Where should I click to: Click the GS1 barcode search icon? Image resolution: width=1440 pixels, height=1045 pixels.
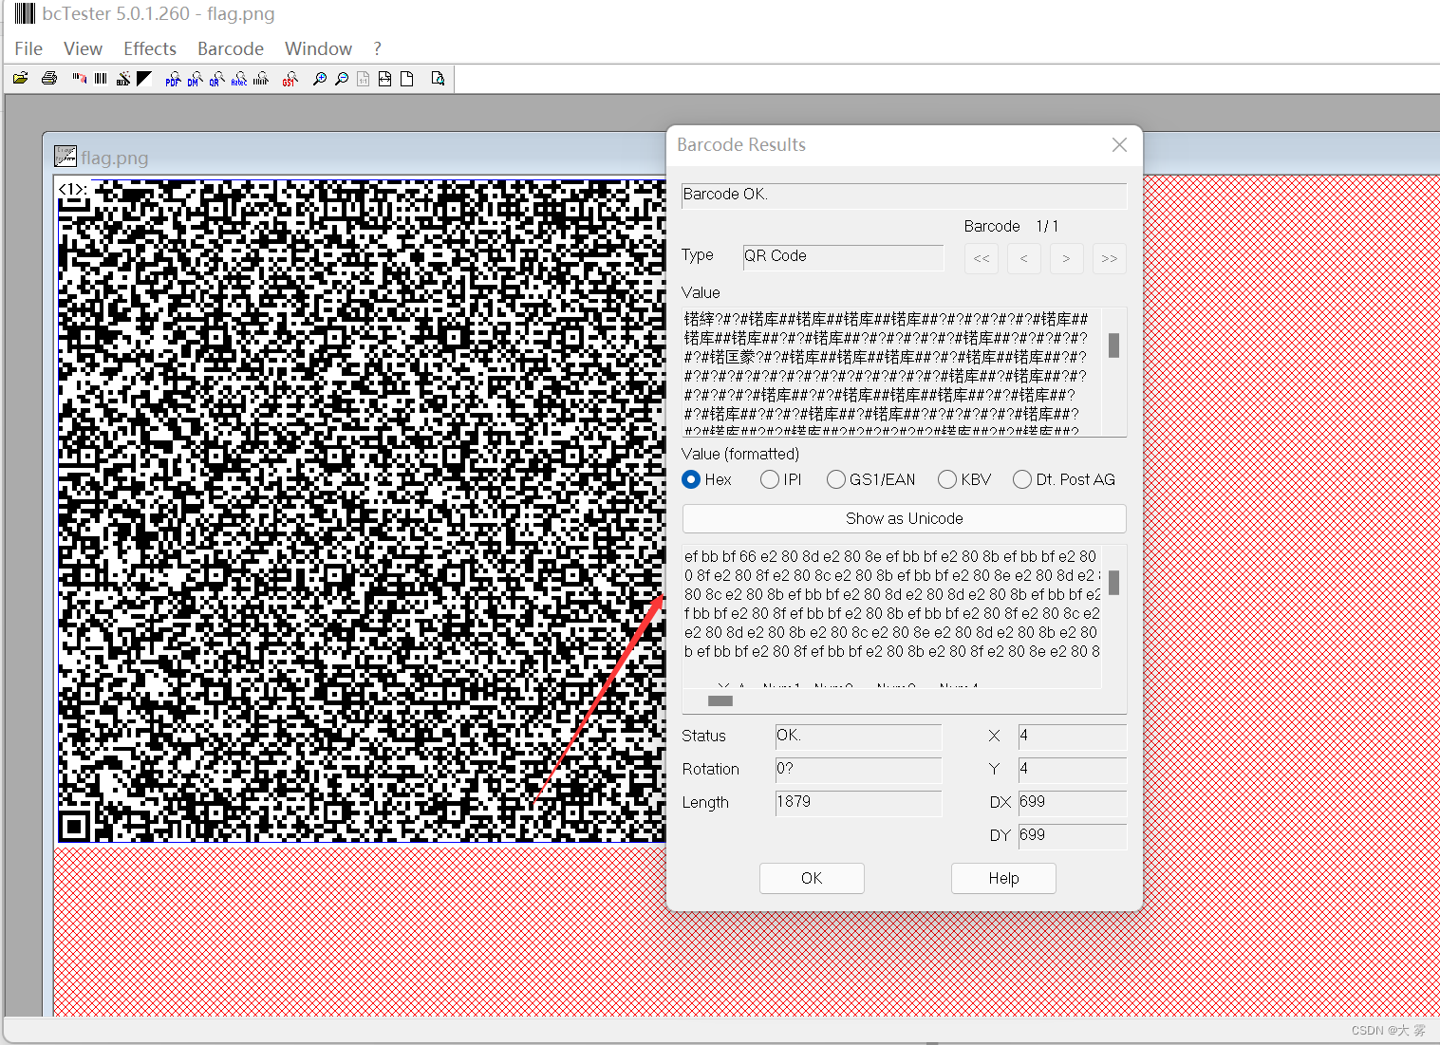(290, 79)
